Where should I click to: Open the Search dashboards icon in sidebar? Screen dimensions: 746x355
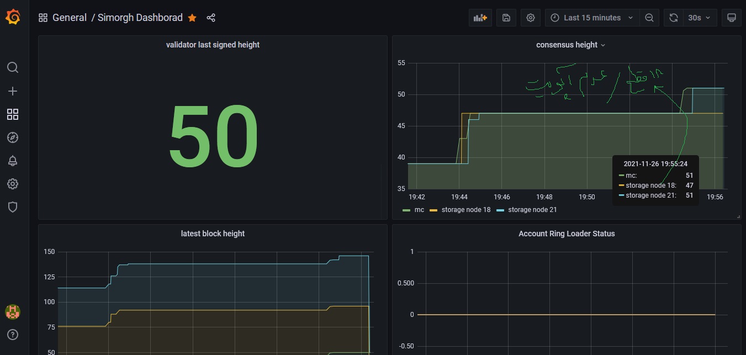click(13, 67)
